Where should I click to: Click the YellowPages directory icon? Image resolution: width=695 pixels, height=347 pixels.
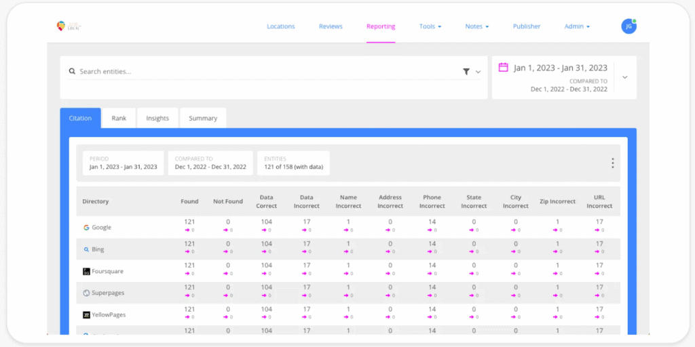[x=86, y=315]
